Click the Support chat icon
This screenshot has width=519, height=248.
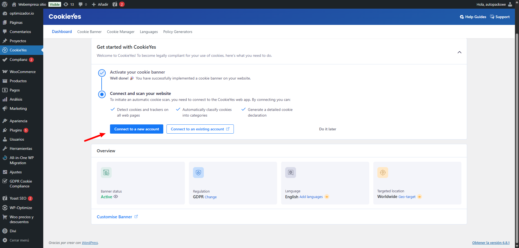tap(492, 17)
